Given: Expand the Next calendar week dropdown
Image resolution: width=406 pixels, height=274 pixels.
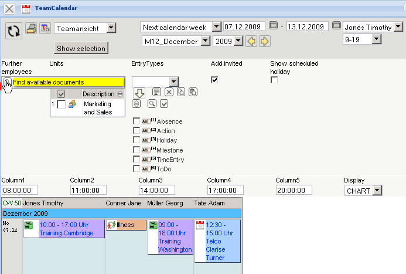Looking at the screenshot, I should click(x=216, y=27).
